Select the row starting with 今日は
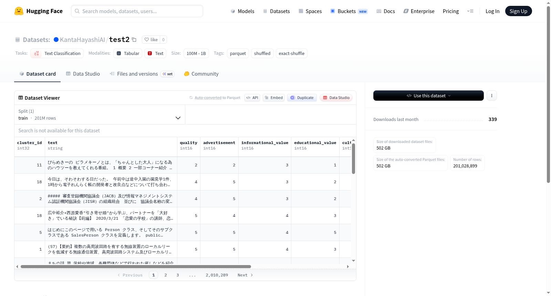 (x=183, y=182)
